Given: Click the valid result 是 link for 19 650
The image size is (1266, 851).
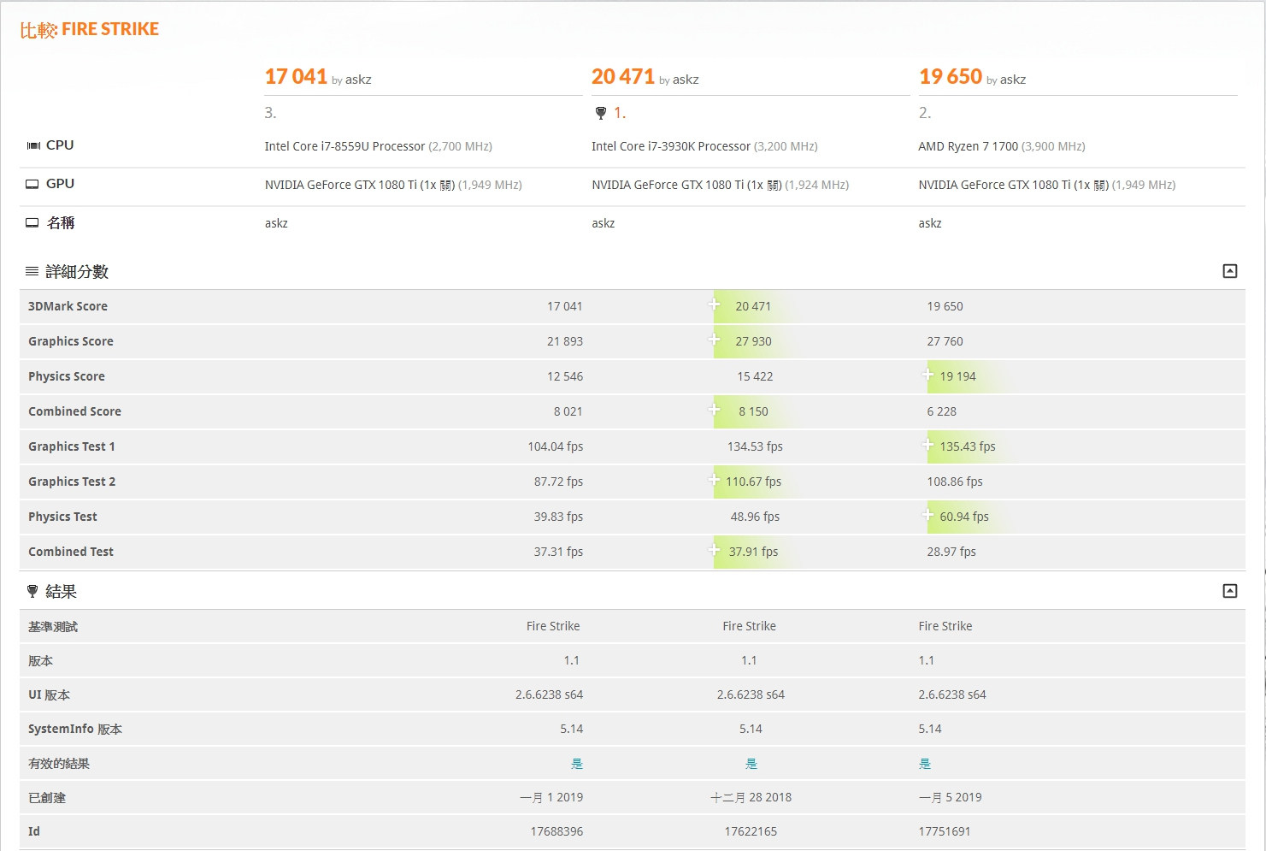Looking at the screenshot, I should [924, 764].
